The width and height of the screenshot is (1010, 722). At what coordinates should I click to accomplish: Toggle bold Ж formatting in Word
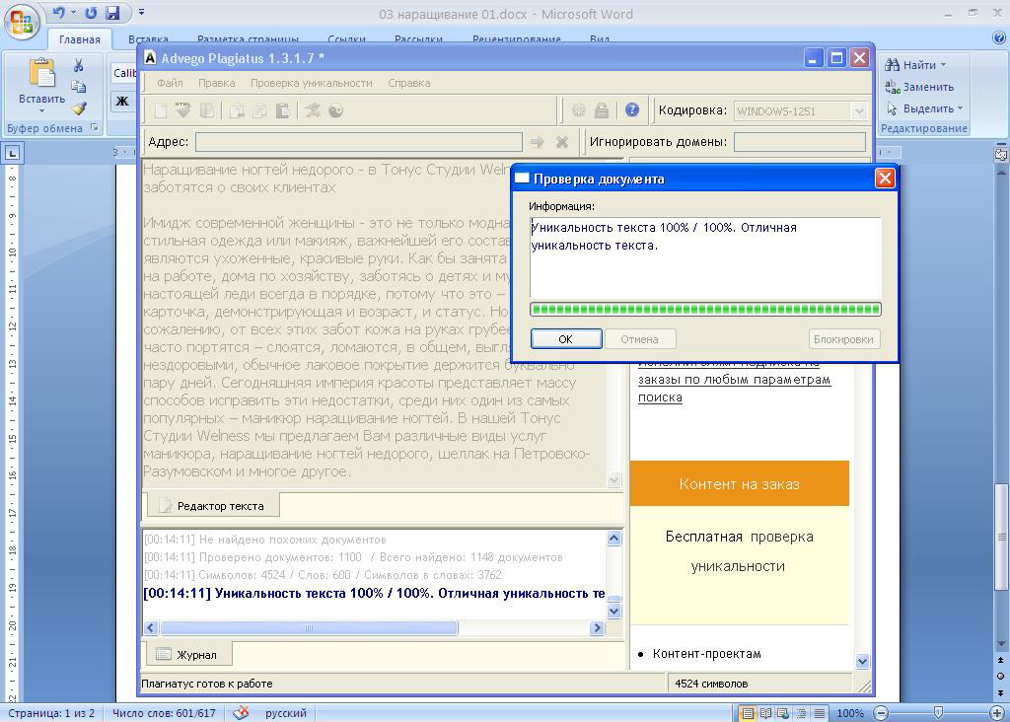[122, 101]
